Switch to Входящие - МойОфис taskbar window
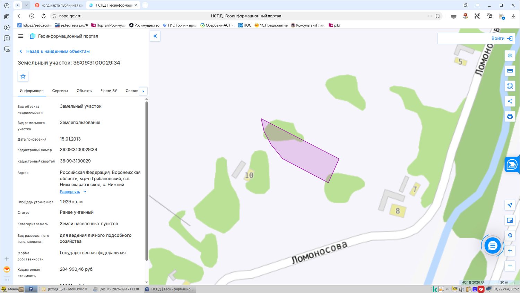The height and width of the screenshot is (293, 520). [x=66, y=289]
